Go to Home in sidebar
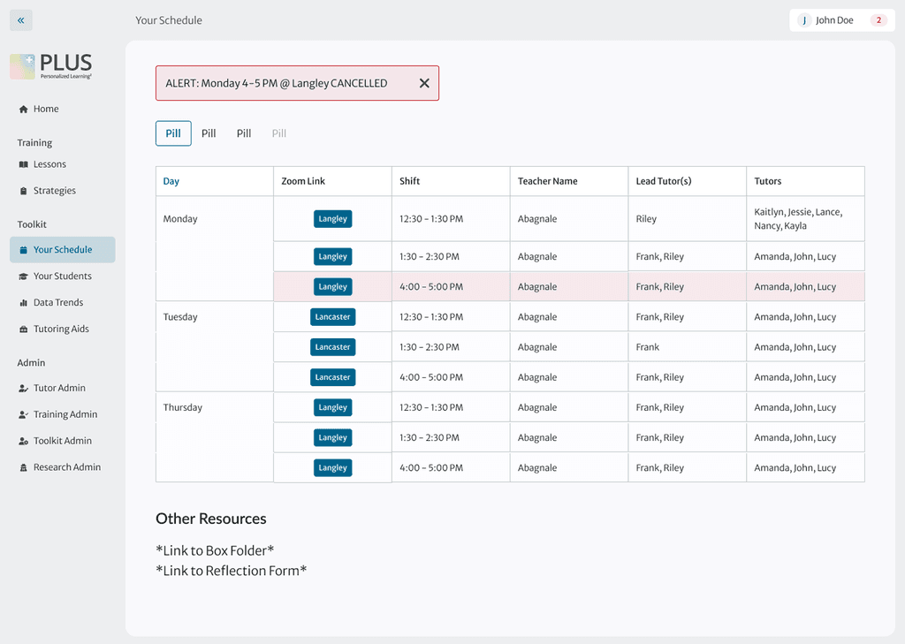905x644 pixels. tap(46, 109)
